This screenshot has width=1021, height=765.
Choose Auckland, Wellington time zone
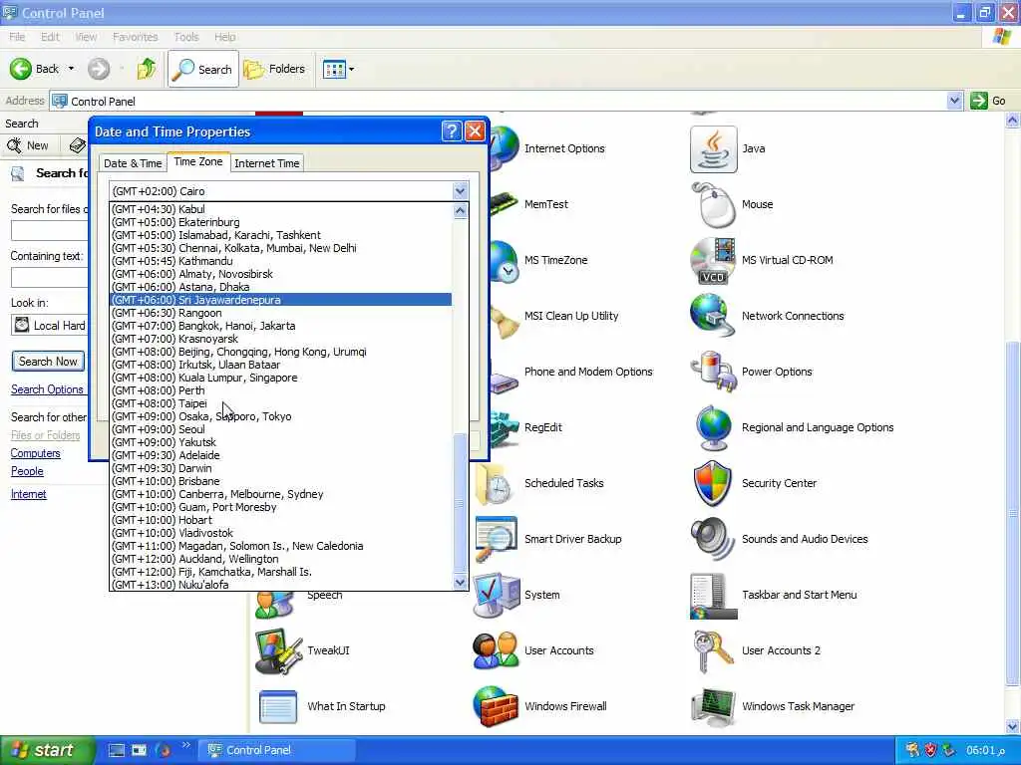[280, 560]
